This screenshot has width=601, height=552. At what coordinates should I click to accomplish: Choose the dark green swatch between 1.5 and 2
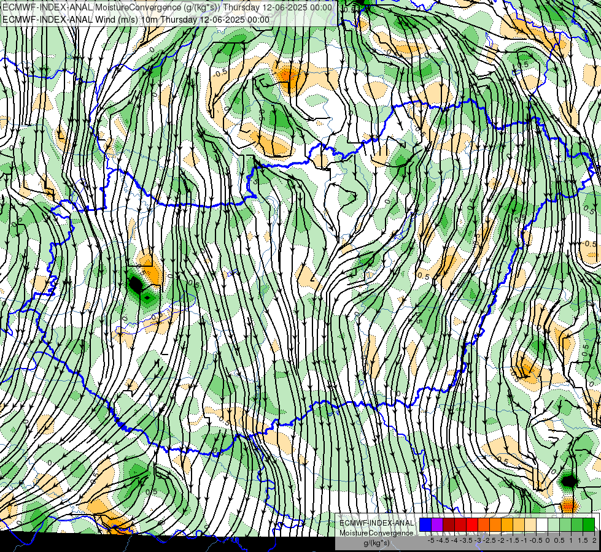(x=589, y=524)
